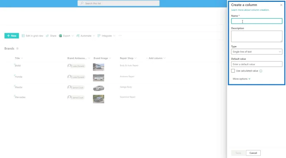This screenshot has width=286, height=158.
Task: Click Andrews Repair cell
Action: pos(127,76)
